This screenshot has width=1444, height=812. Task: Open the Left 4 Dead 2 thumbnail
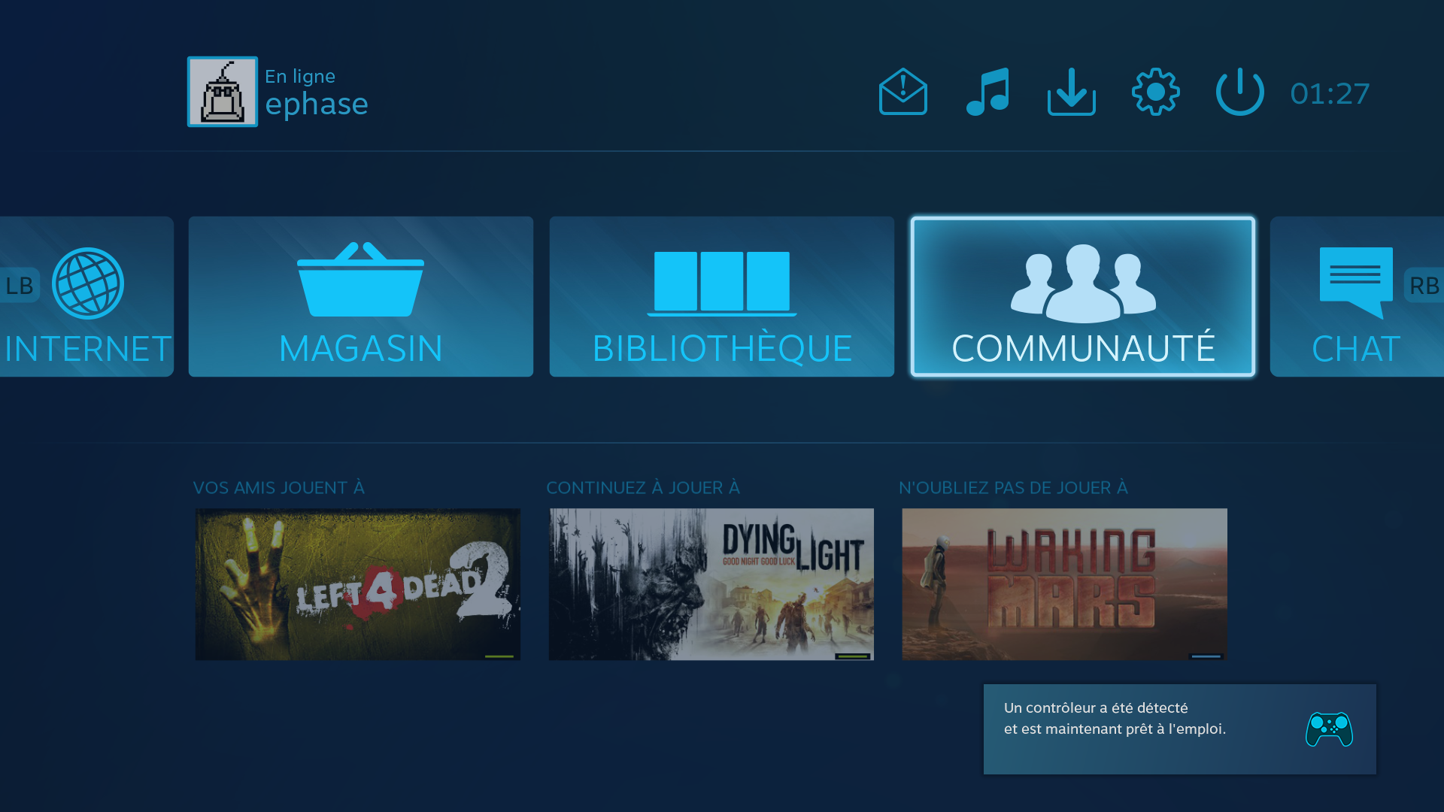(358, 584)
